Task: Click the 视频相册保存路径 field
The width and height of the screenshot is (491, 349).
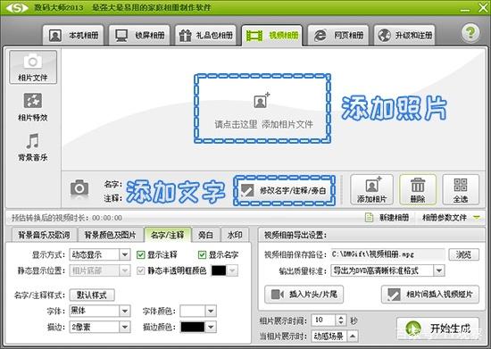Action: click(387, 254)
